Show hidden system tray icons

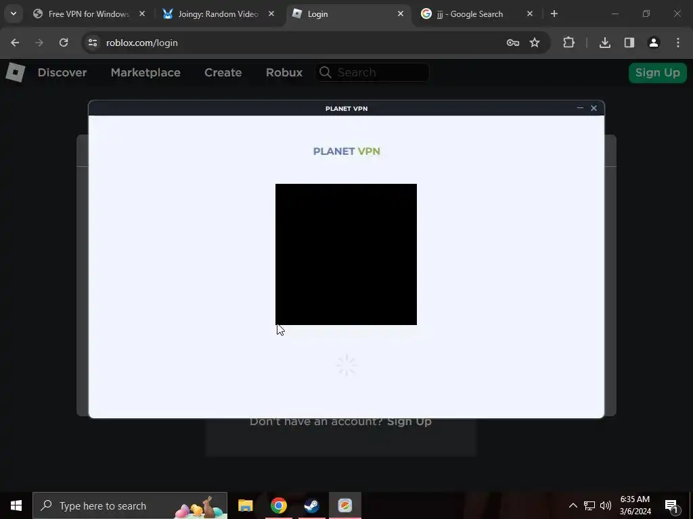pyautogui.click(x=573, y=505)
